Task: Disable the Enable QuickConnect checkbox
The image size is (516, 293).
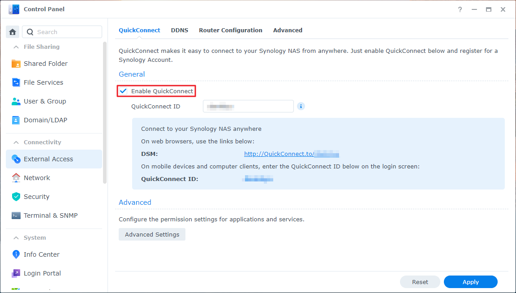Action: click(x=123, y=91)
